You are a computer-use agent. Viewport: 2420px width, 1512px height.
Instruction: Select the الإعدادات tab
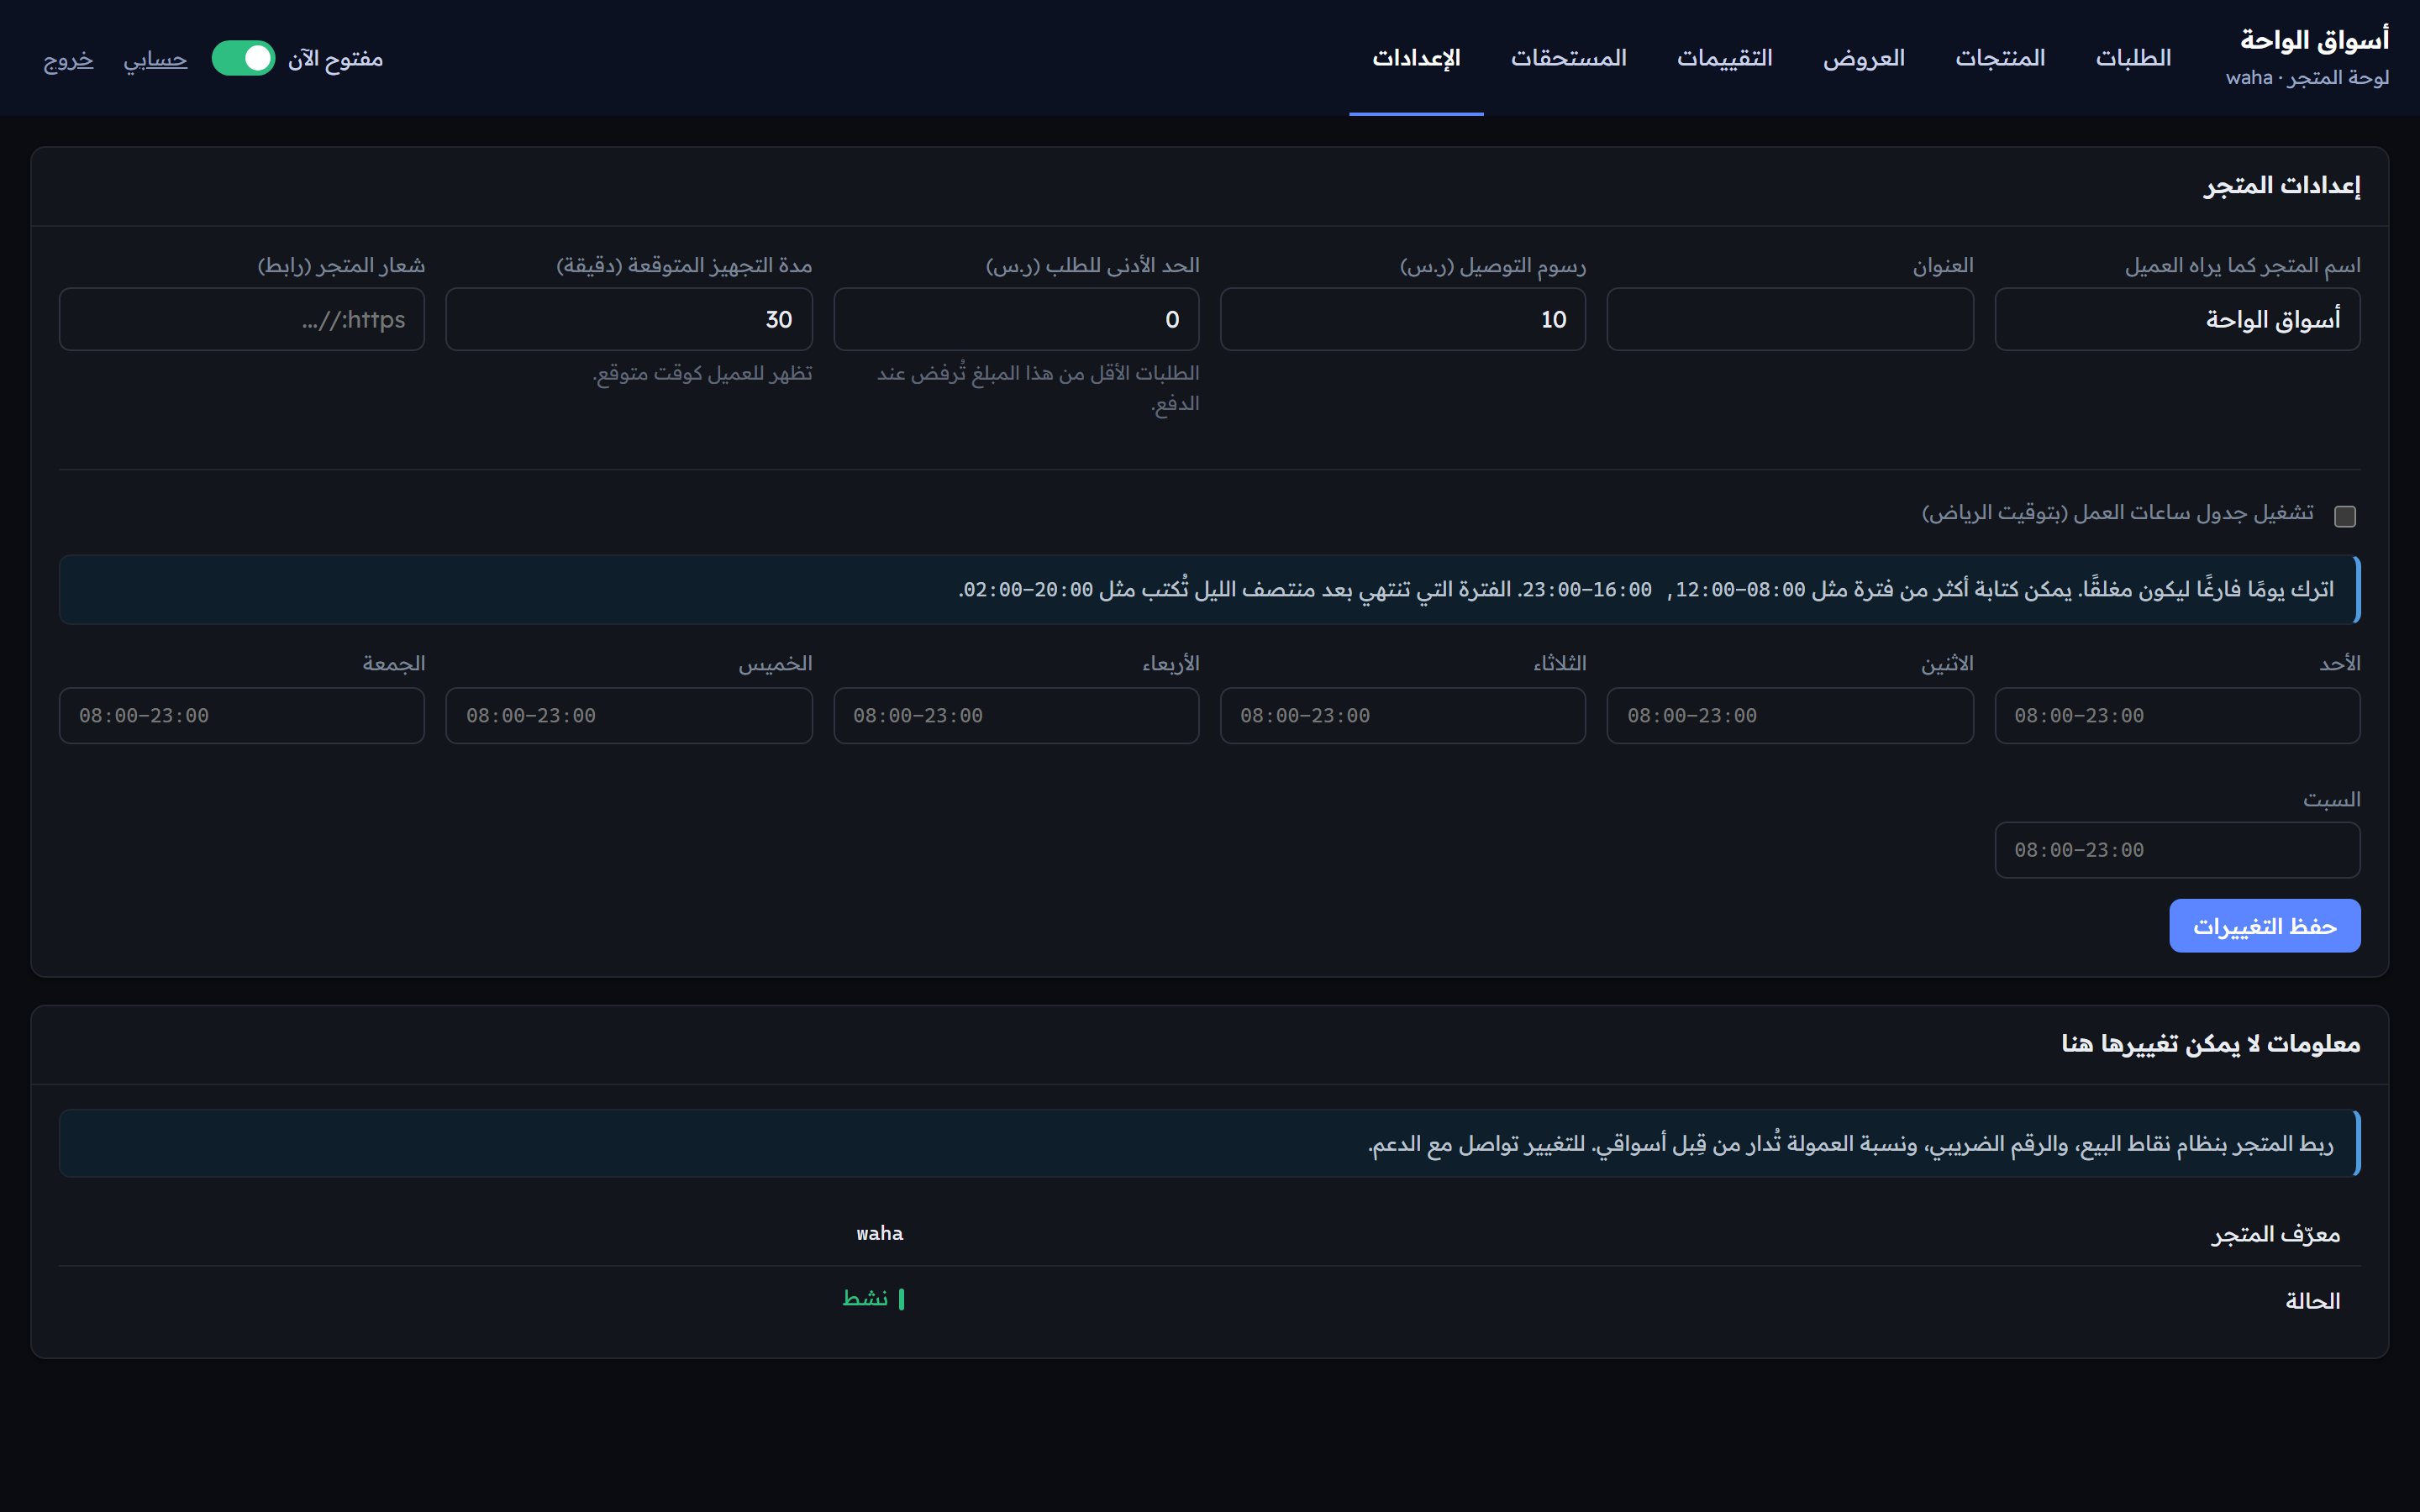click(x=1416, y=58)
